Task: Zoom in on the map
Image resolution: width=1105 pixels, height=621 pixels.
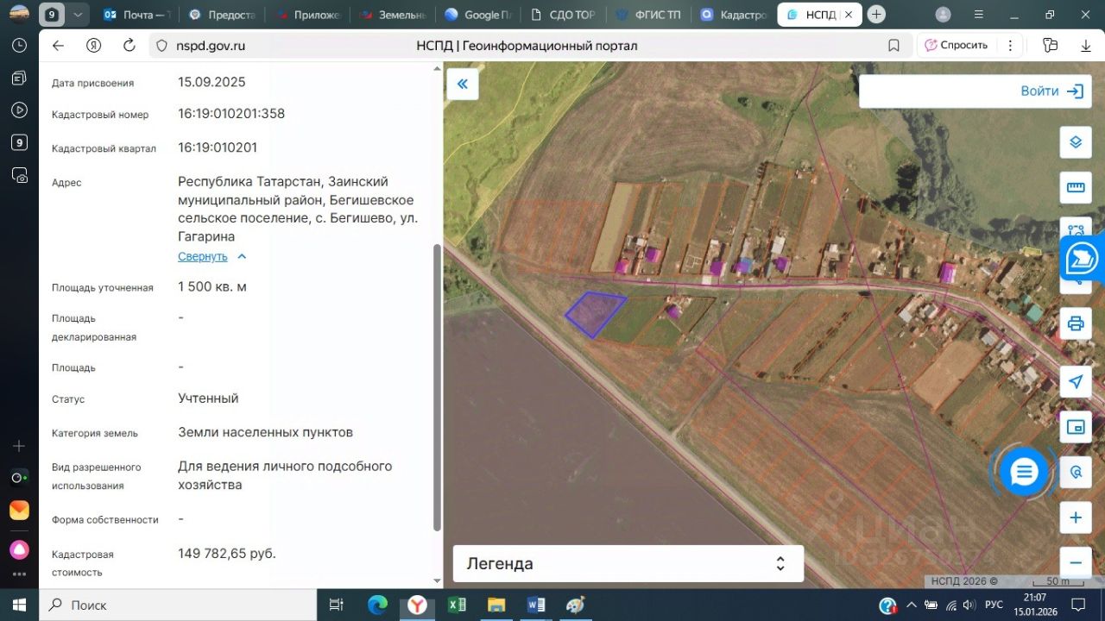Action: coord(1076,517)
